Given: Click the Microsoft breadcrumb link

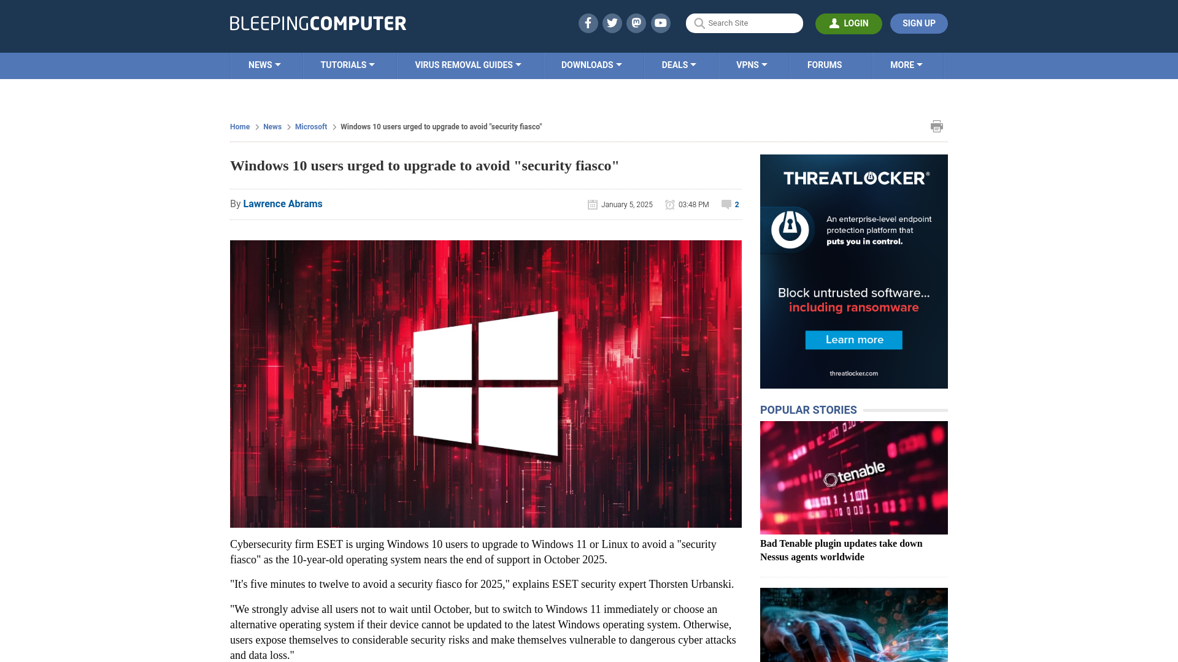Looking at the screenshot, I should coord(310,127).
